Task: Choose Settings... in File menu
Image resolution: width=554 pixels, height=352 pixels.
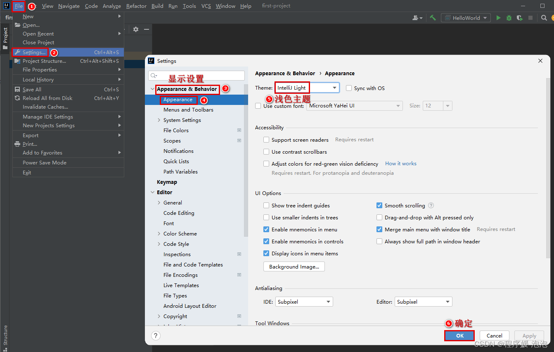Action: 68,52
